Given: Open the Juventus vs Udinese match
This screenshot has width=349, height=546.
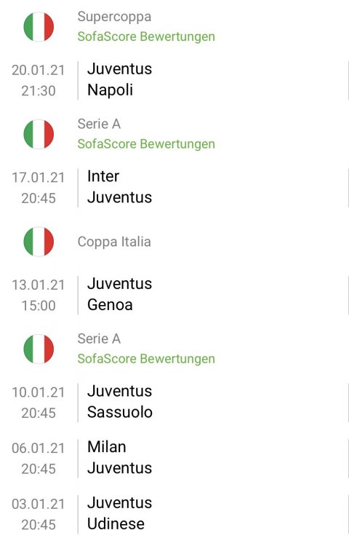Looking at the screenshot, I should pyautogui.click(x=174, y=513).
